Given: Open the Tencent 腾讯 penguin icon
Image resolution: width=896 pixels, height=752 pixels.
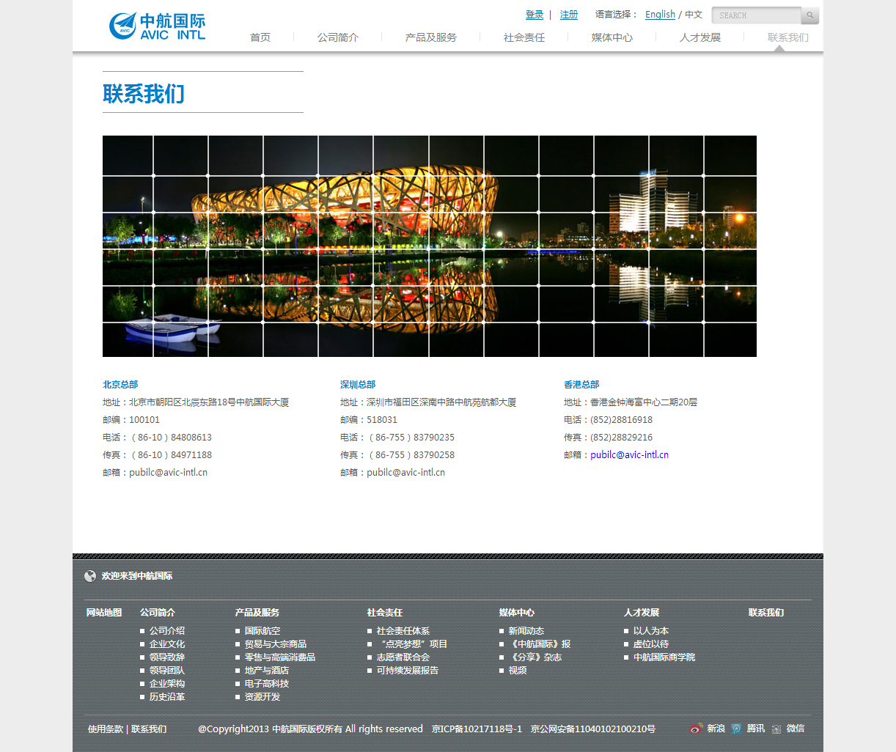Looking at the screenshot, I should point(736,729).
